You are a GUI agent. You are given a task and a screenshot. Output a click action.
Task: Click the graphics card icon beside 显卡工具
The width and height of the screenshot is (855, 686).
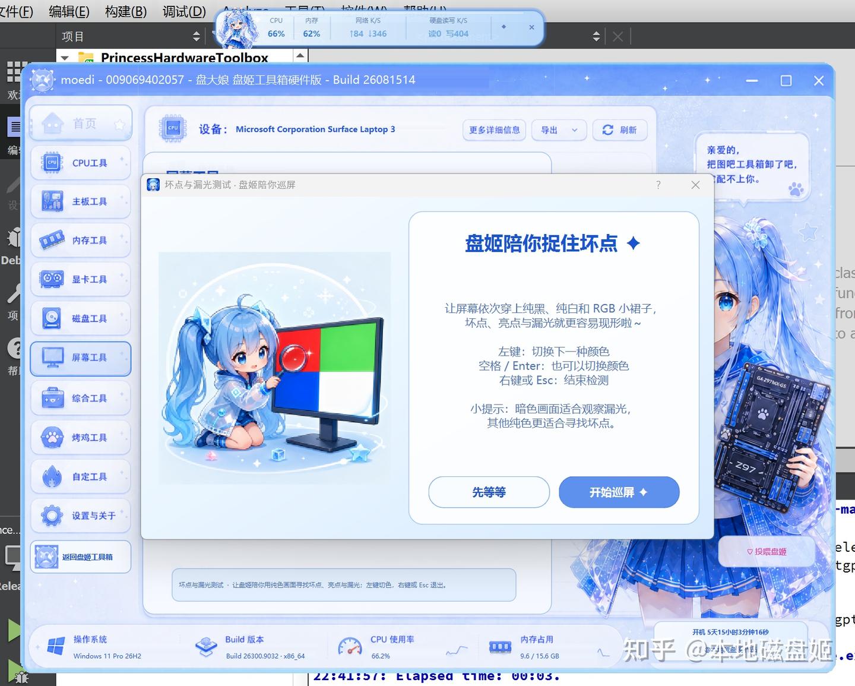click(52, 279)
